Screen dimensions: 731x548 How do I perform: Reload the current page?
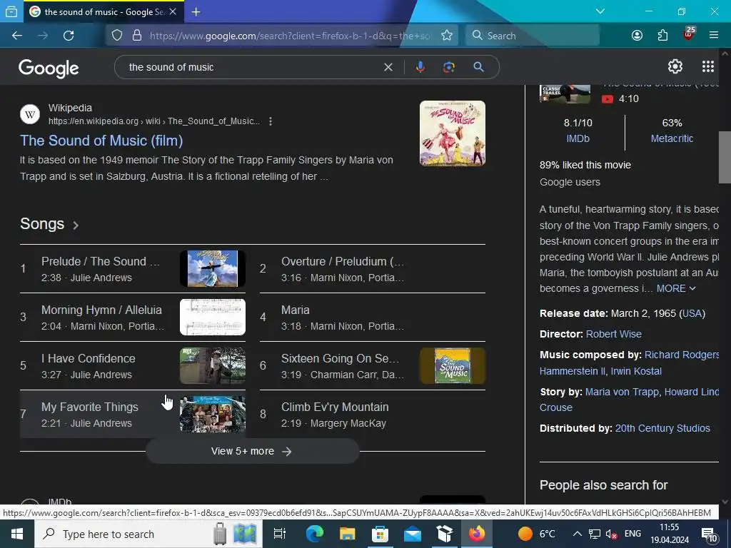pos(69,36)
